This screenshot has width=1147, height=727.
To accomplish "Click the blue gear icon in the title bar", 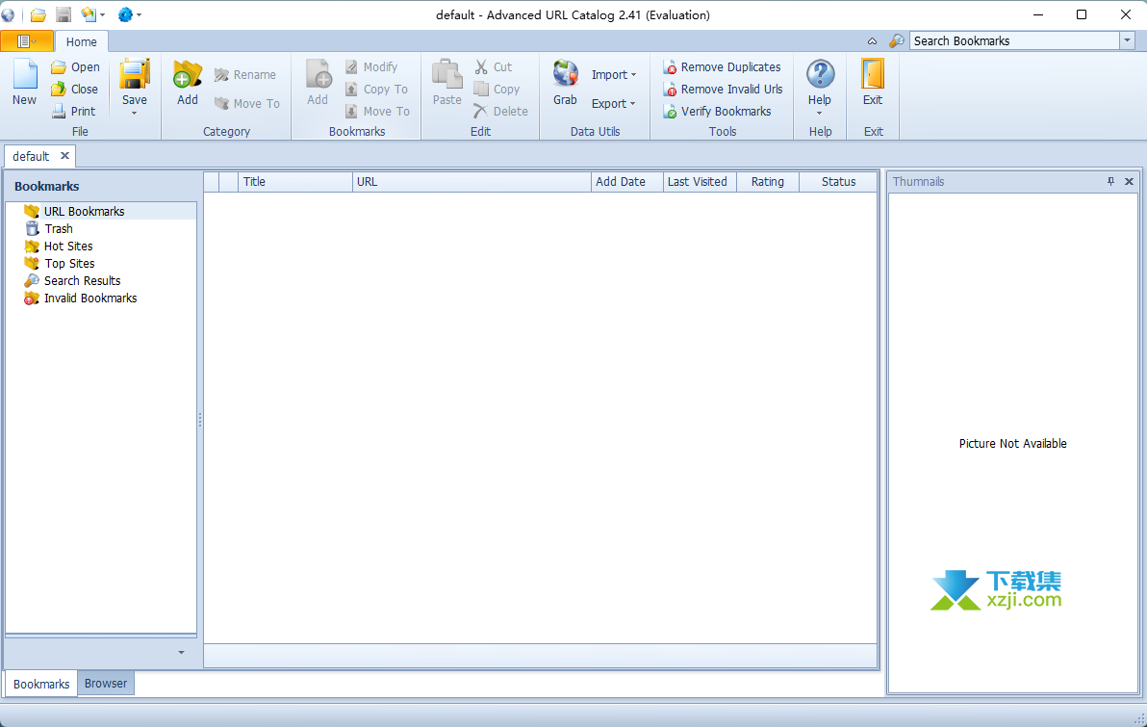I will (x=125, y=14).
